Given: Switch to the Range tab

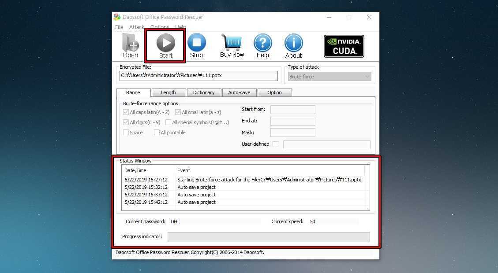Looking at the screenshot, I should coord(133,92).
